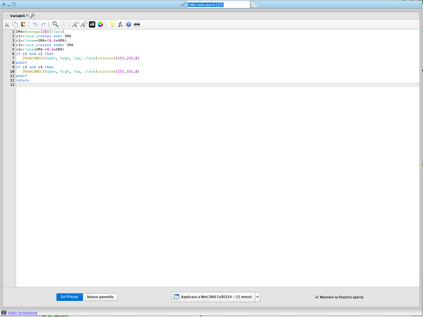Click the second 'endif' on line 11

[x=21, y=76]
